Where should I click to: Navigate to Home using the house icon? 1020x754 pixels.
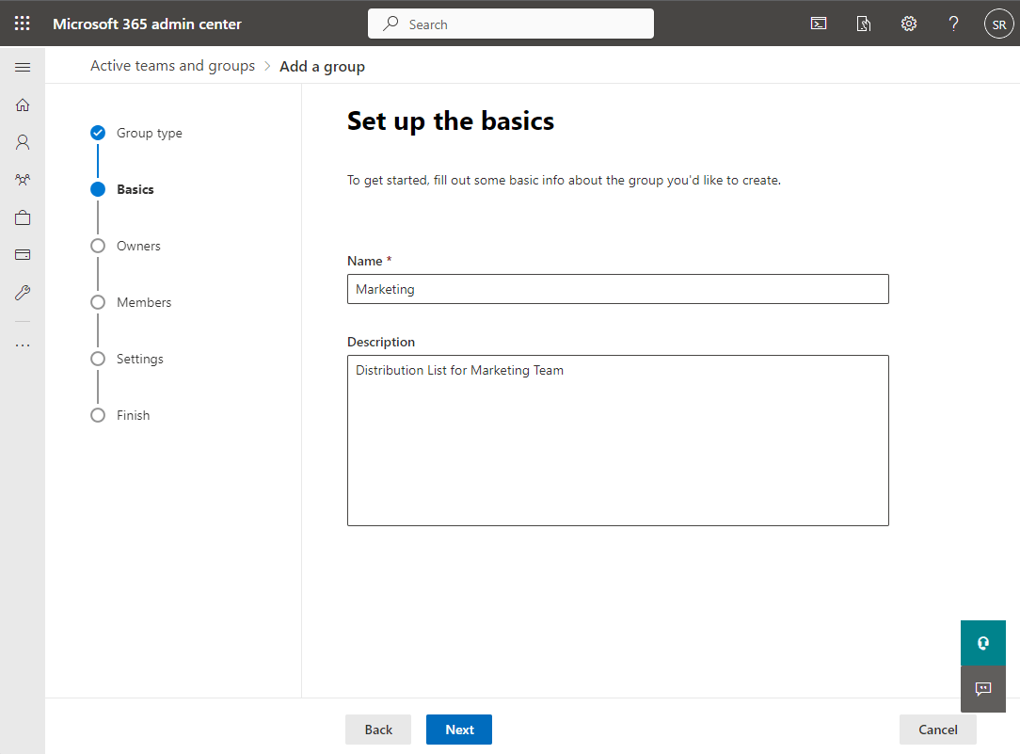[x=23, y=104]
